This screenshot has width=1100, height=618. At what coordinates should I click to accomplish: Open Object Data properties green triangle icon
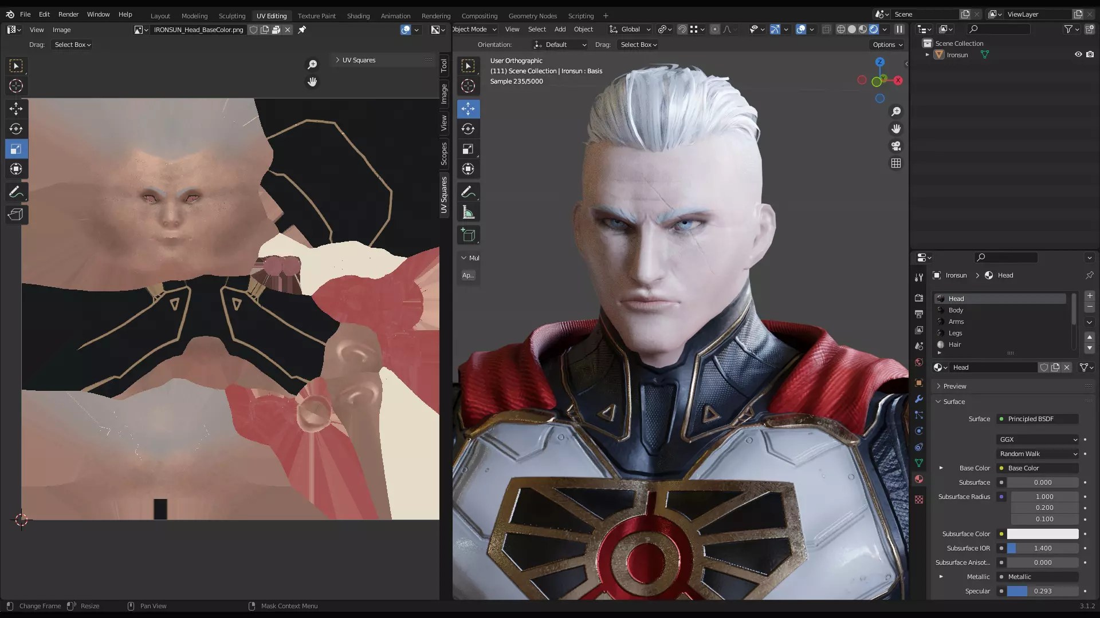tap(919, 463)
